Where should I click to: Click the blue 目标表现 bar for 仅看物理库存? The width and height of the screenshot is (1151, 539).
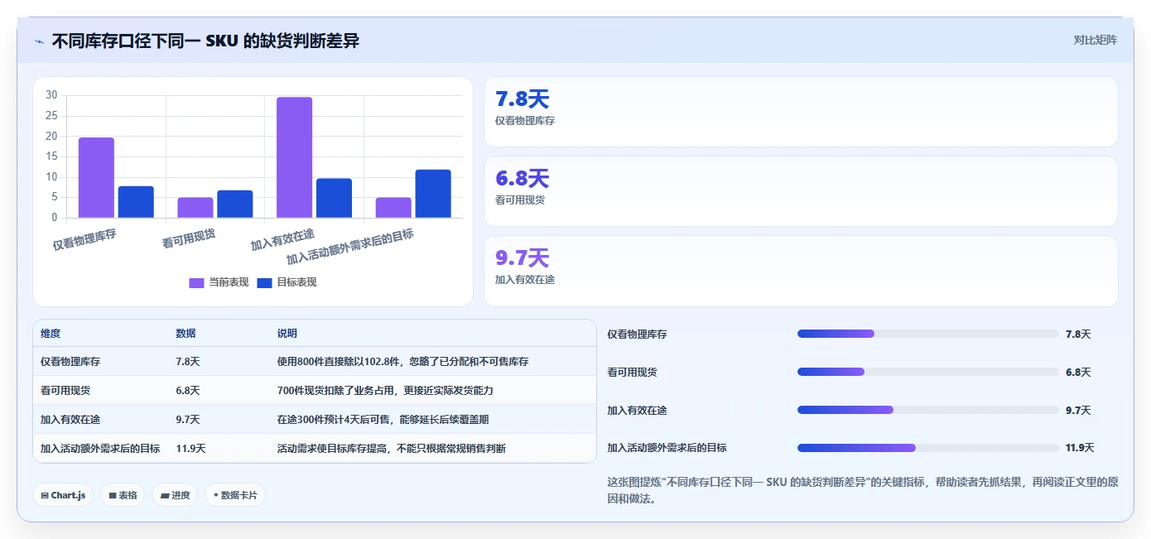click(x=136, y=202)
